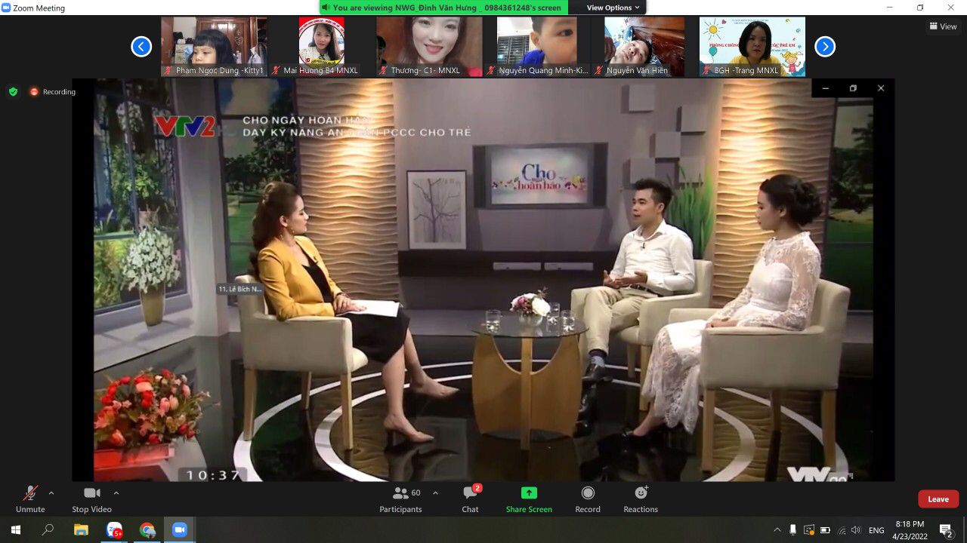Open the View Options dropdown

click(613, 8)
